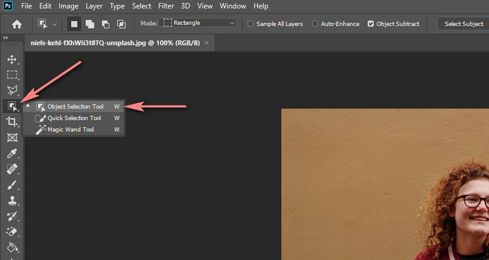This screenshot has width=489, height=260.
Task: Enable Sample All Layers checkbox
Action: (251, 24)
